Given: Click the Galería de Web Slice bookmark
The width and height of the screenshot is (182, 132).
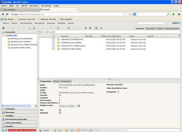Looking at the screenshot, I should (x=47, y=19).
